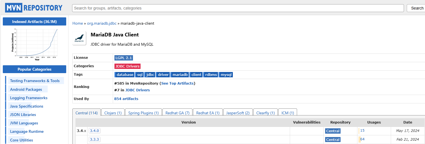
Task: Click the Search button
Action: [x=417, y=8]
